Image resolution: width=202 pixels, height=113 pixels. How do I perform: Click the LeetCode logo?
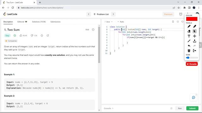coord(10,14)
